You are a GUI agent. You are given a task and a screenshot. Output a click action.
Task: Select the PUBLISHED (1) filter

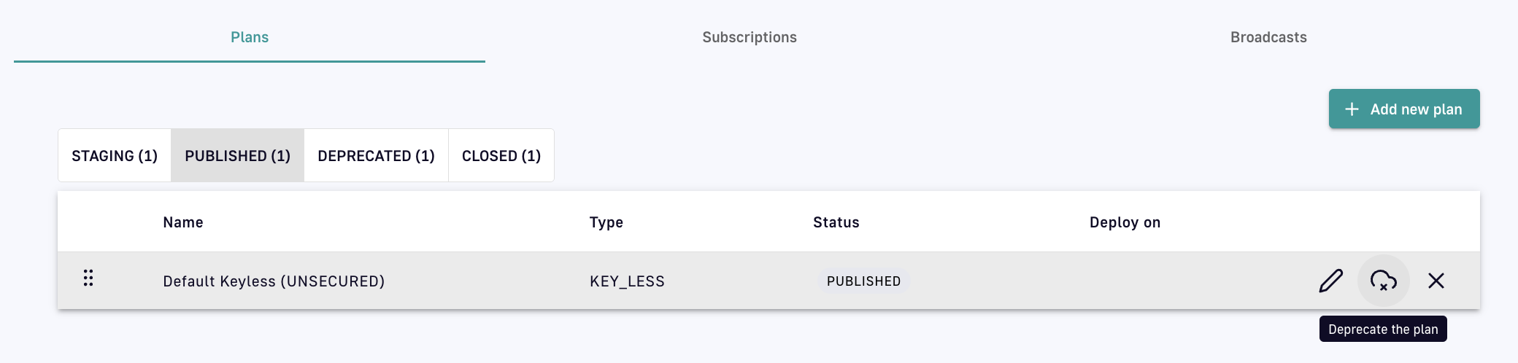click(237, 156)
